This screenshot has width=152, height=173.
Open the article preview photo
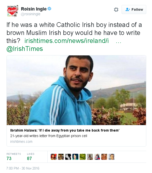pos(76,90)
